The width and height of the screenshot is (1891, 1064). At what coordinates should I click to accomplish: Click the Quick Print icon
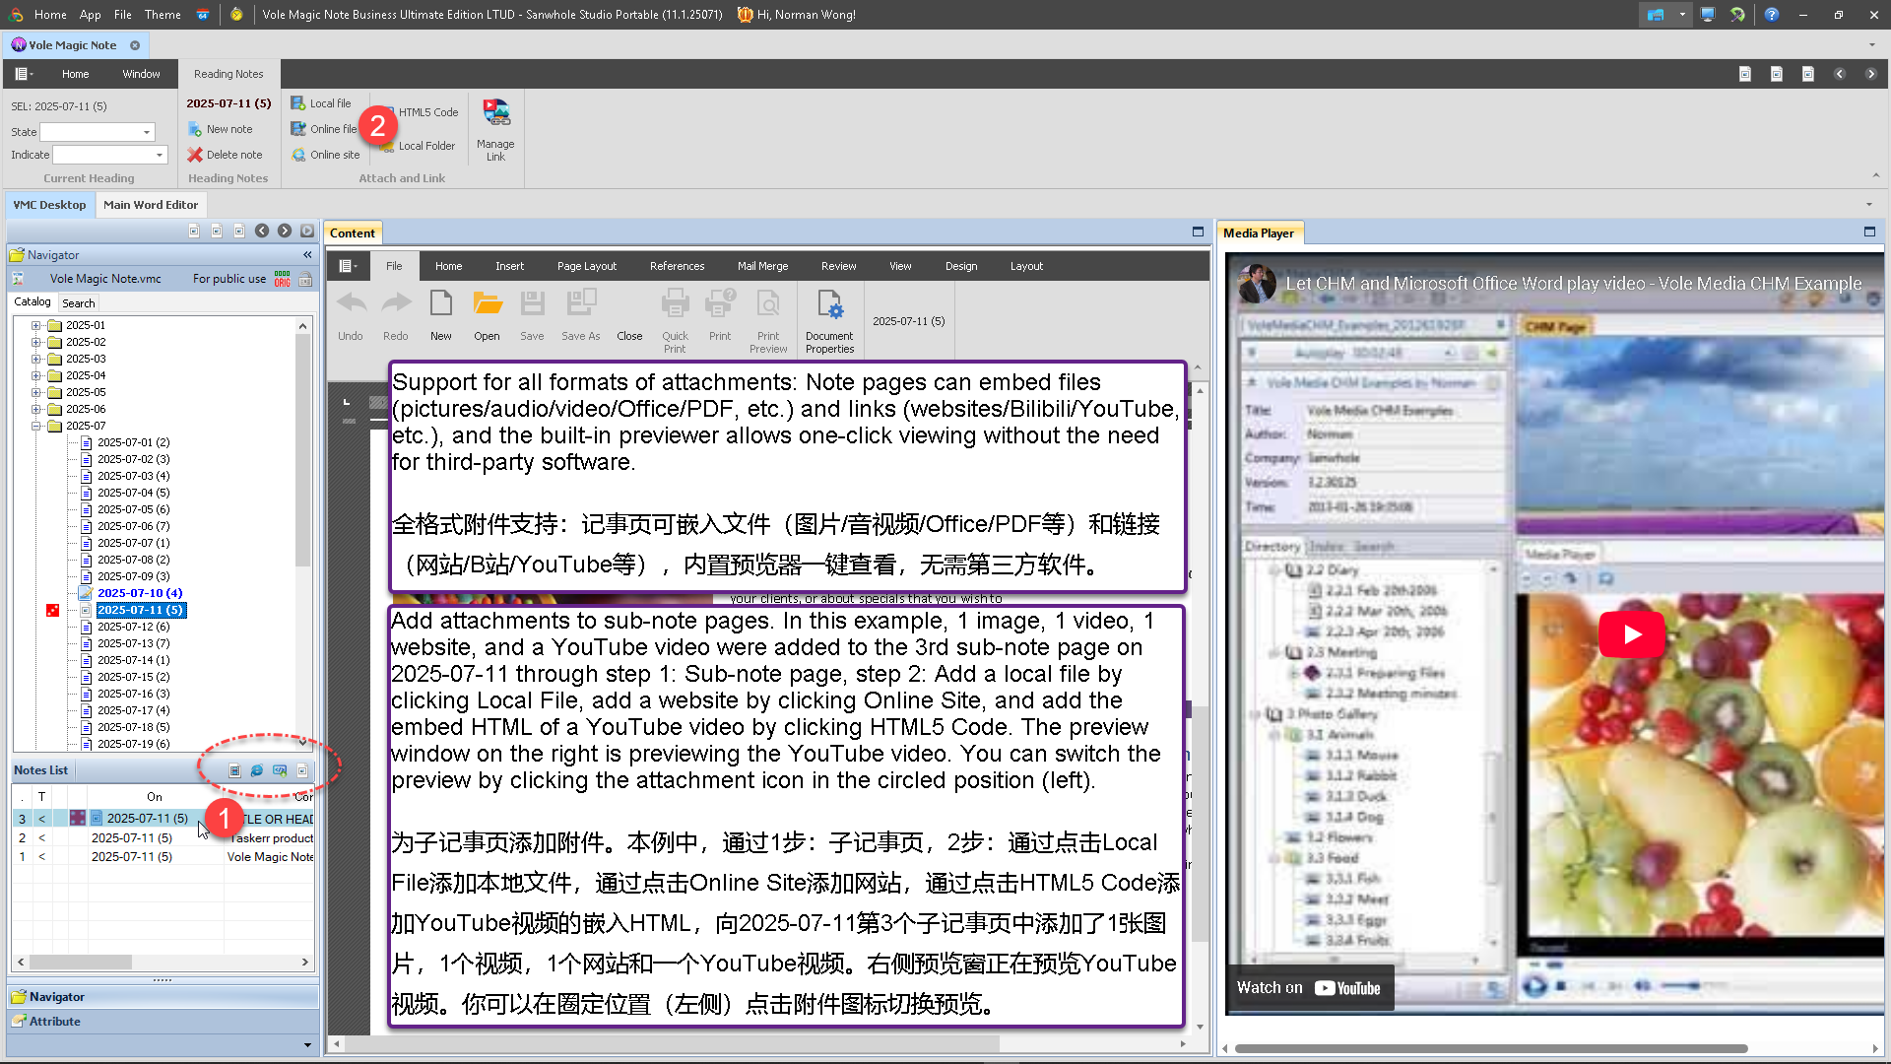pyautogui.click(x=675, y=303)
